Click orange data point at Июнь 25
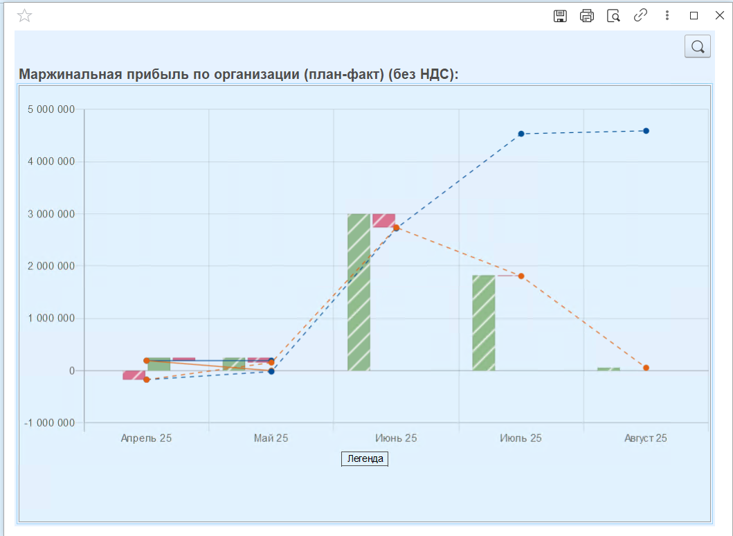 coord(397,228)
